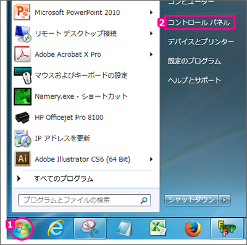
Task: Open mouse and keyboard settings icon
Action: pyautogui.click(x=23, y=75)
